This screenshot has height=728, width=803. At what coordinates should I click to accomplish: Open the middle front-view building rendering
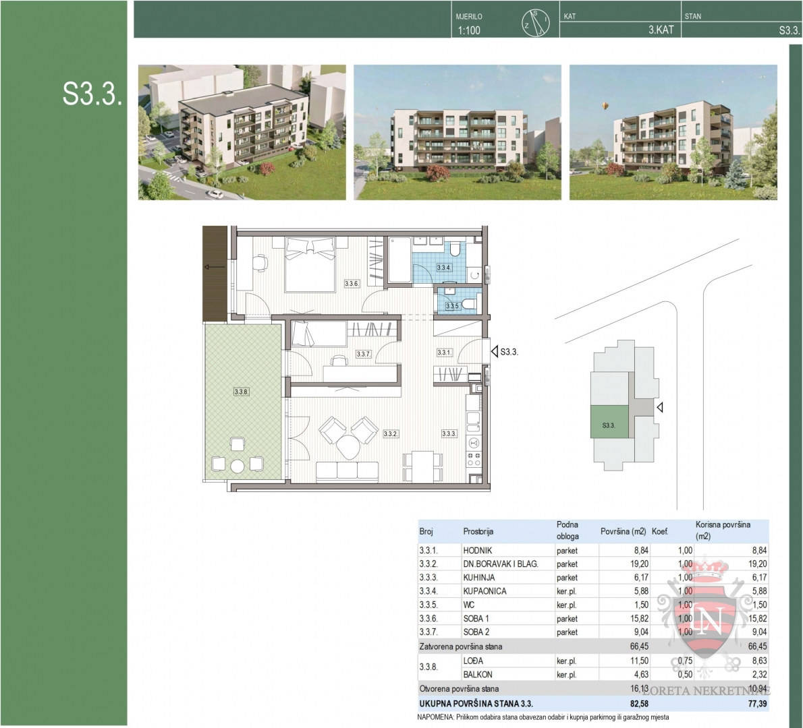pos(457,132)
